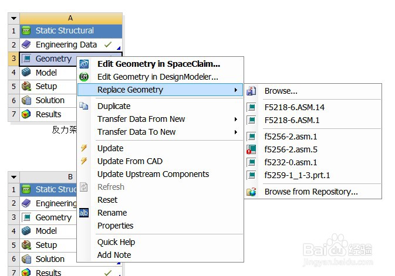This screenshot has height=276, width=395.
Task: Click geometry icon for F5218-6.ASM.1
Action: point(251,120)
